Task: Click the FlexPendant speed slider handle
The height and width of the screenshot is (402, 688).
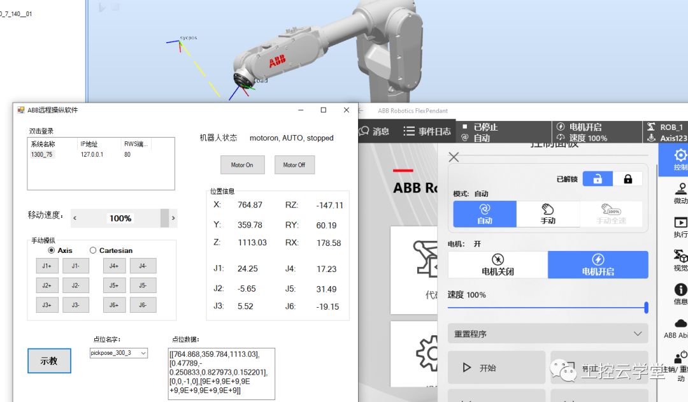Action: point(647,308)
